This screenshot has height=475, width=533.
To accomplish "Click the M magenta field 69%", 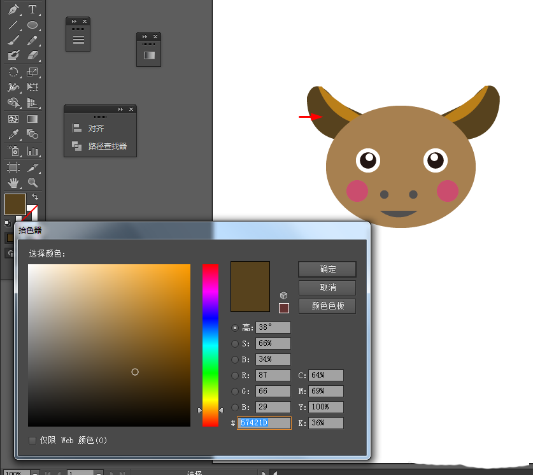I will click(326, 391).
